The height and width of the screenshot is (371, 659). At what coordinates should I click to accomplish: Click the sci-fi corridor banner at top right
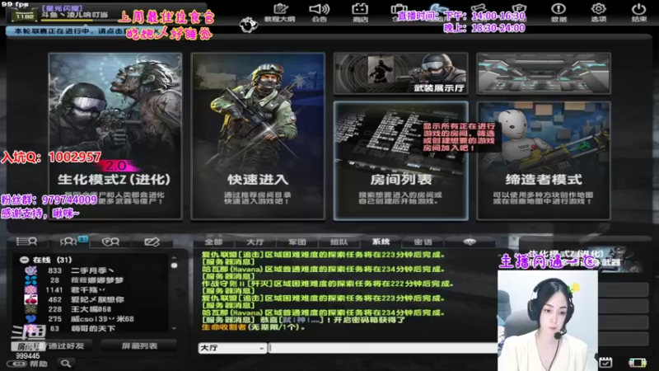pos(544,73)
